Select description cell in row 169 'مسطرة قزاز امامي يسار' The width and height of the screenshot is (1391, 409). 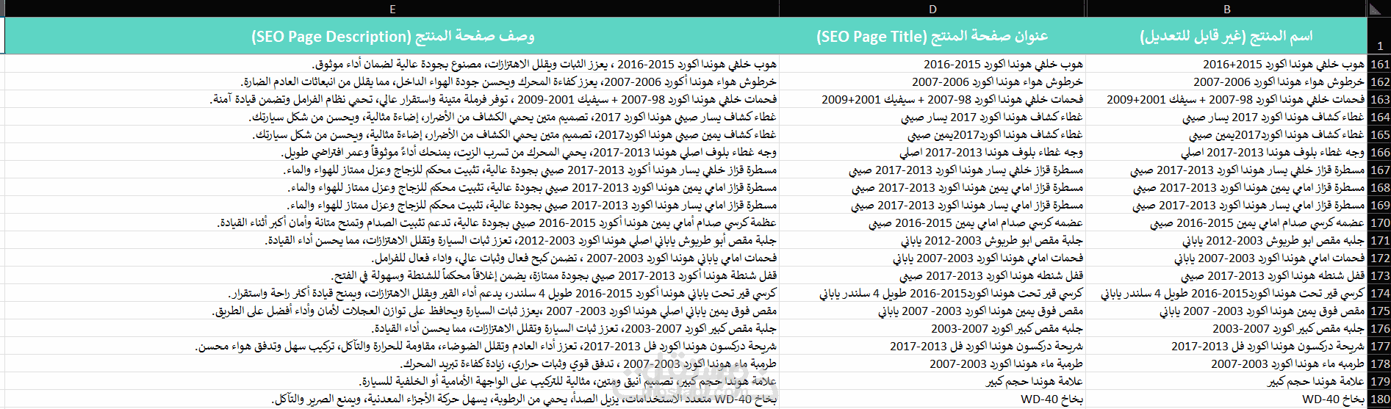pos(392,205)
